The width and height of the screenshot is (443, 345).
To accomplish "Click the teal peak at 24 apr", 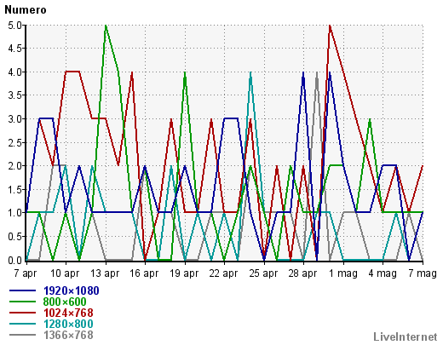I will [250, 72].
